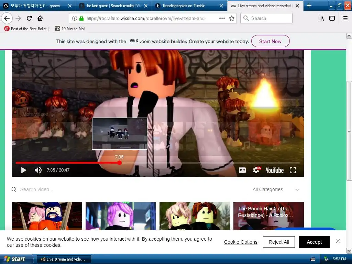This screenshot has height=264, width=352.
Task: Accept cookies with the Accept button
Action: point(314,242)
